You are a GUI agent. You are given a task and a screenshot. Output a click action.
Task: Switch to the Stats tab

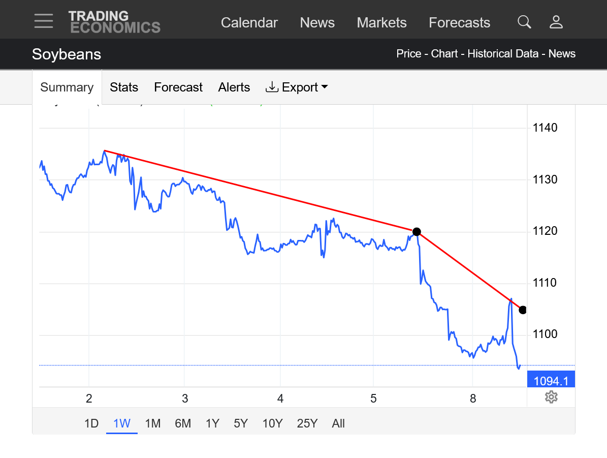[x=124, y=87]
